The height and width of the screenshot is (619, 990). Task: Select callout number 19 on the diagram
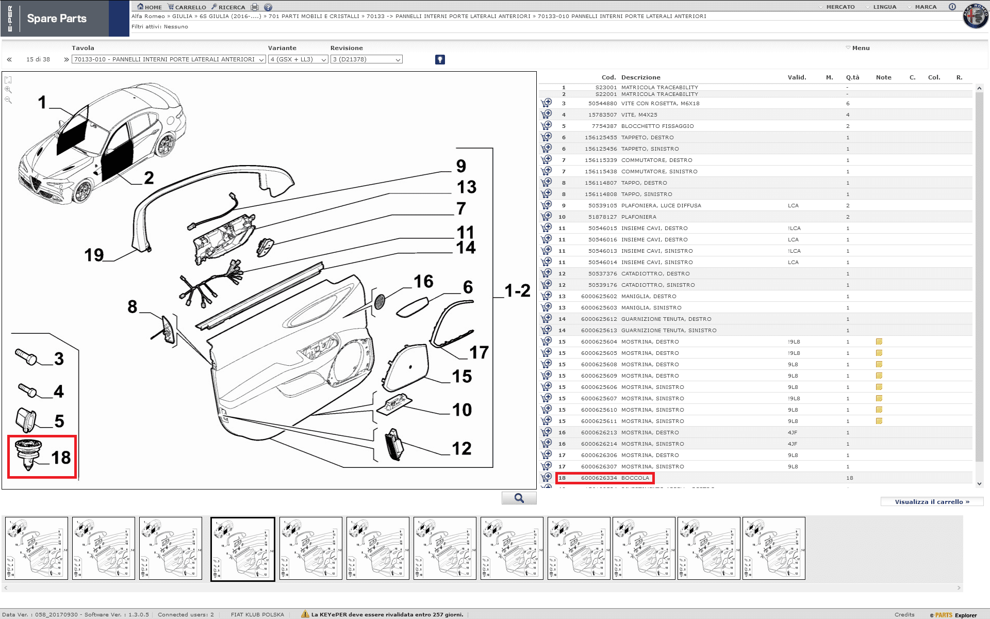click(x=94, y=255)
